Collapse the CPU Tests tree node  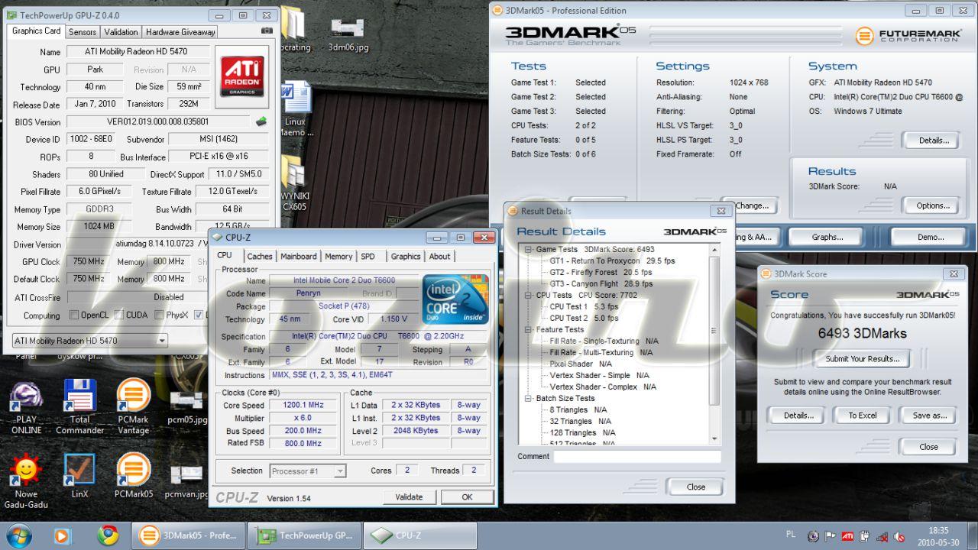(x=527, y=295)
